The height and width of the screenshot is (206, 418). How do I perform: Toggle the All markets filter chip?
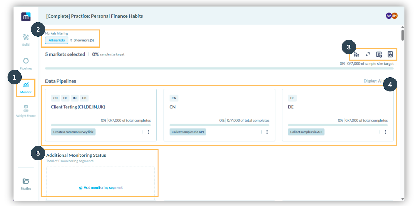(x=56, y=40)
